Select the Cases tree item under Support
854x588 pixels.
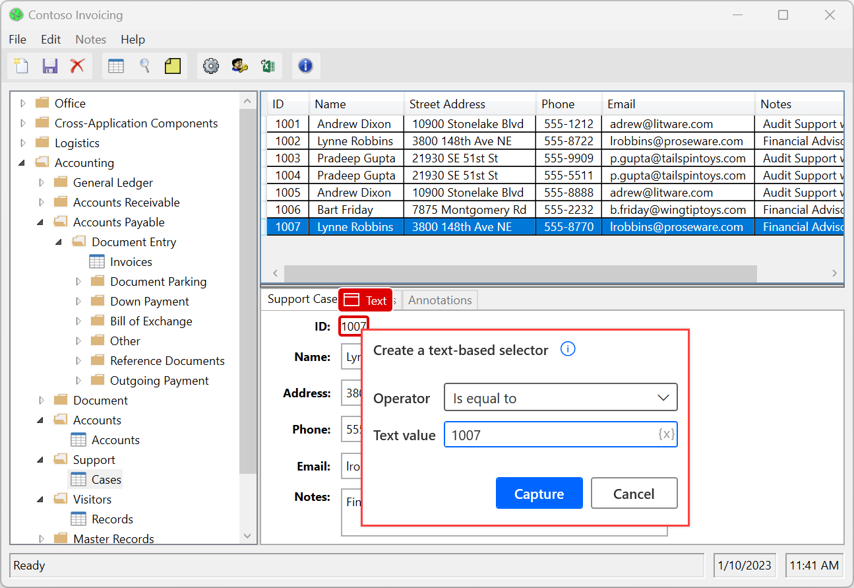pos(106,479)
